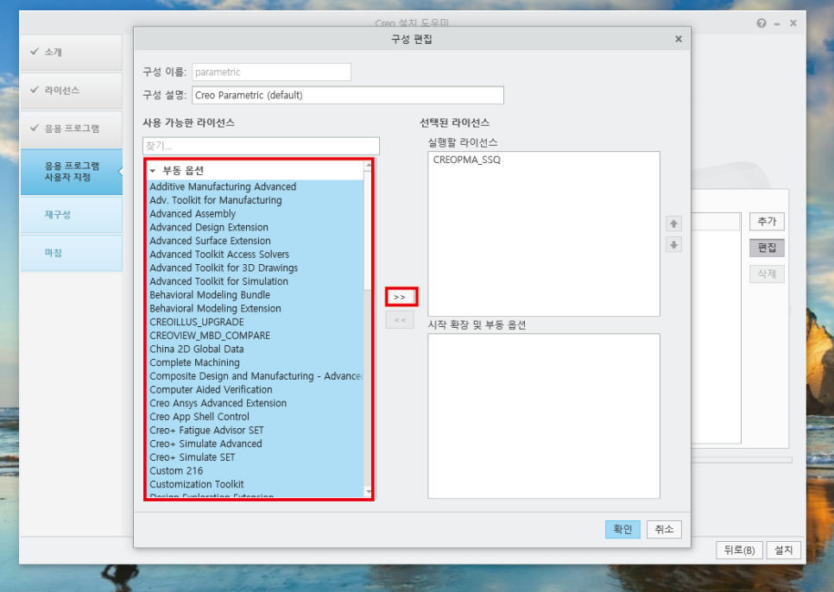This screenshot has height=592, width=834.
Task: Open the 소개 step in sidebar
Action: [x=72, y=52]
